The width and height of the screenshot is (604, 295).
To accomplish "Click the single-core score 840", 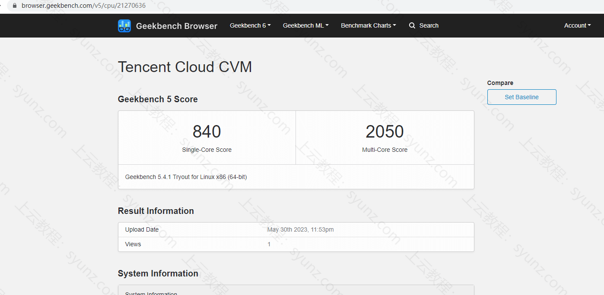I will point(207,132).
